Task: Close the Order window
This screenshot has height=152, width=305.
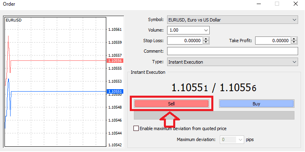Action: pyautogui.click(x=295, y=4)
